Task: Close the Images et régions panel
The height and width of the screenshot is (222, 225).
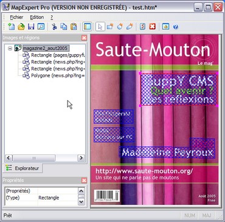Action: 84,38
